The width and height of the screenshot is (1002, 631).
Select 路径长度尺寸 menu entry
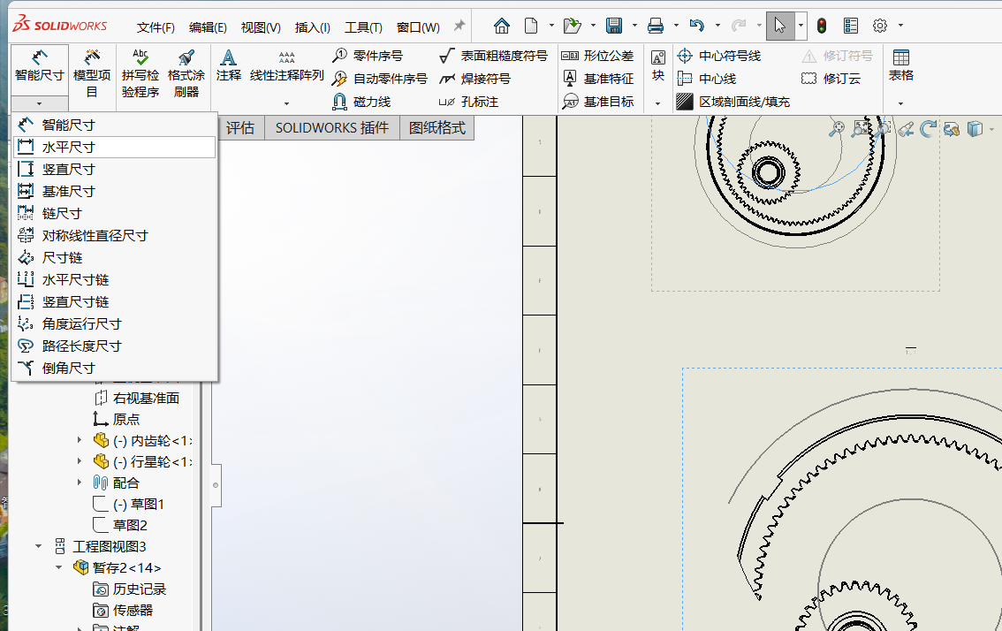[114, 346]
